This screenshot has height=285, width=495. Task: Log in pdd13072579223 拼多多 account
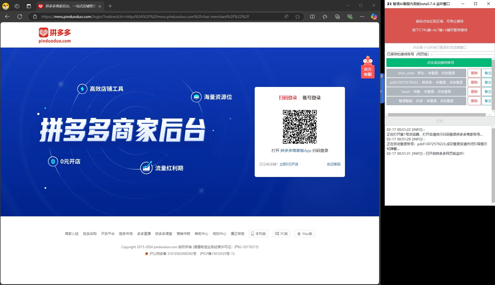(426, 82)
